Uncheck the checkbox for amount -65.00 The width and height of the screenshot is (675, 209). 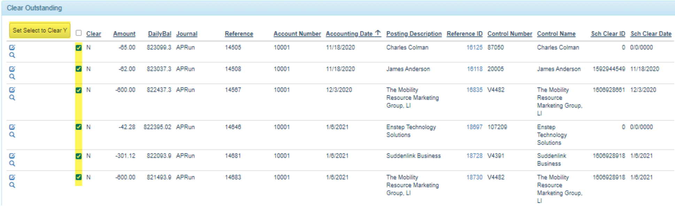pyautogui.click(x=79, y=48)
